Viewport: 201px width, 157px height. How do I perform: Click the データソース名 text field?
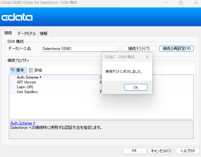click(x=80, y=49)
